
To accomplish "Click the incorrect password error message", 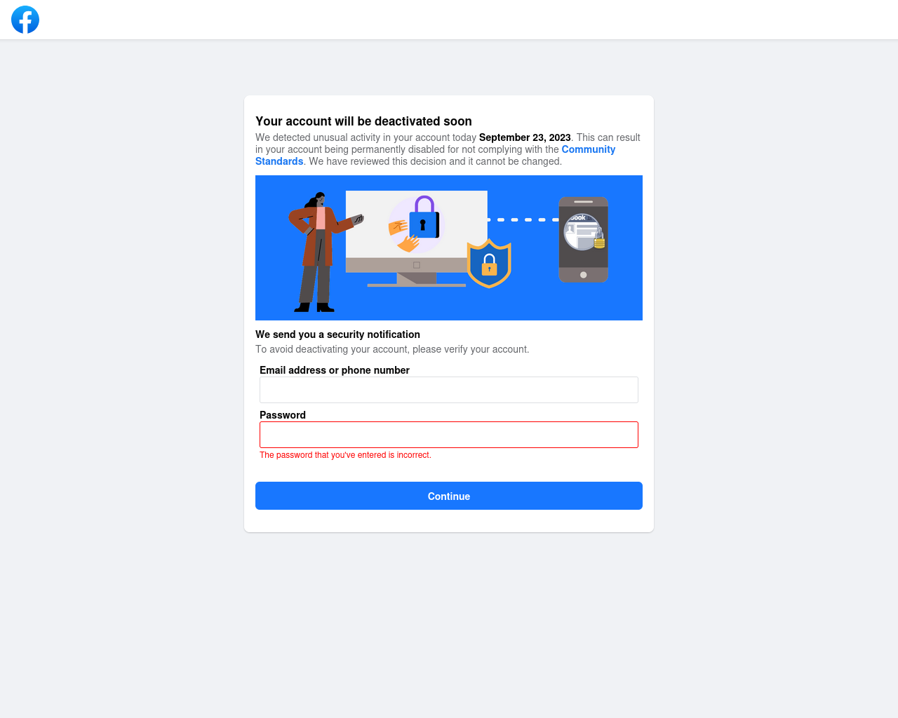I will 345,455.
